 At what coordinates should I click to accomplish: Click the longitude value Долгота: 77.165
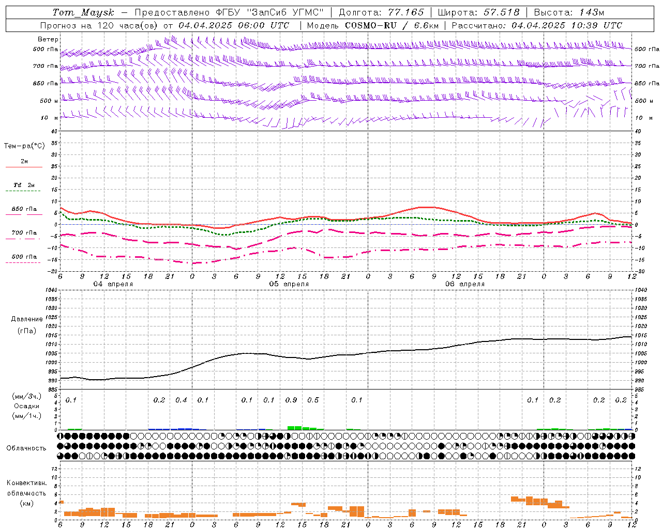[x=381, y=12]
